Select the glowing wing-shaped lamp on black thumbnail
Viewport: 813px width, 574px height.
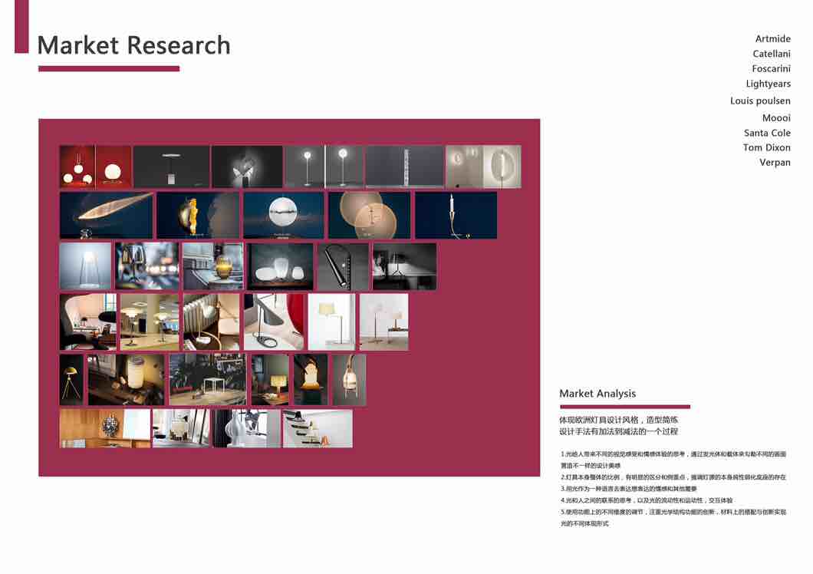247,166
